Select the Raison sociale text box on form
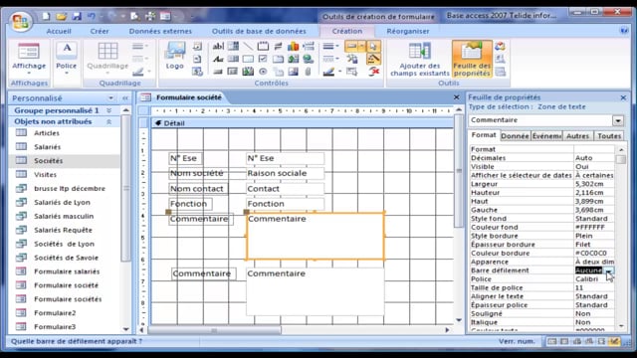 [285, 173]
